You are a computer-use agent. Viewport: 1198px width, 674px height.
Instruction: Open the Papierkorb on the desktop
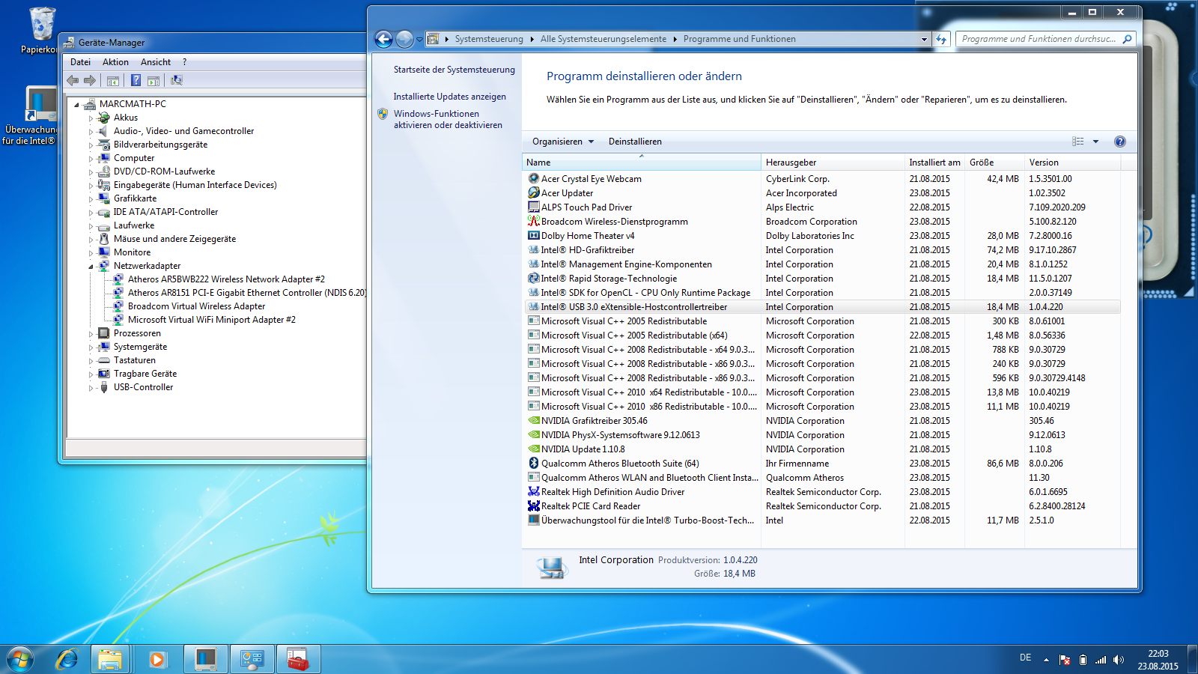tap(42, 31)
